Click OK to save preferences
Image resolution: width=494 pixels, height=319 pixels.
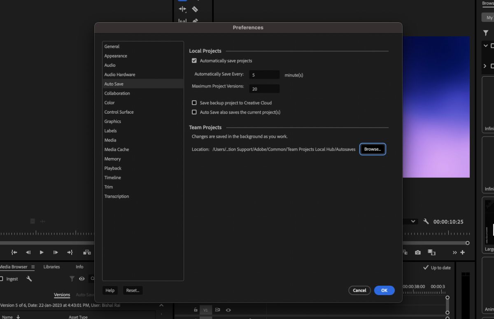[384, 290]
